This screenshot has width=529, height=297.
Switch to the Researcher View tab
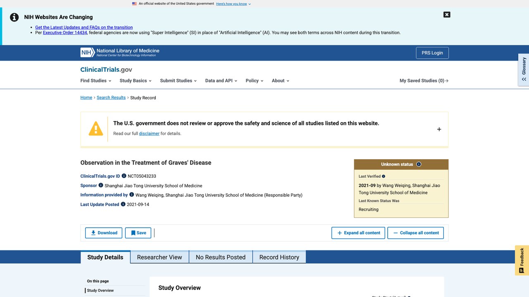160,257
